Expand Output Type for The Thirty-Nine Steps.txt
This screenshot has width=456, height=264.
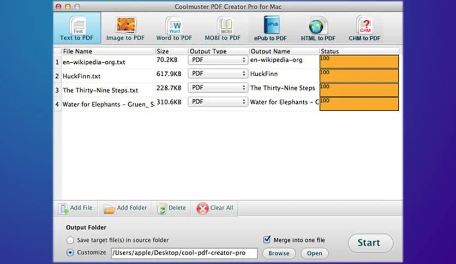click(x=218, y=87)
